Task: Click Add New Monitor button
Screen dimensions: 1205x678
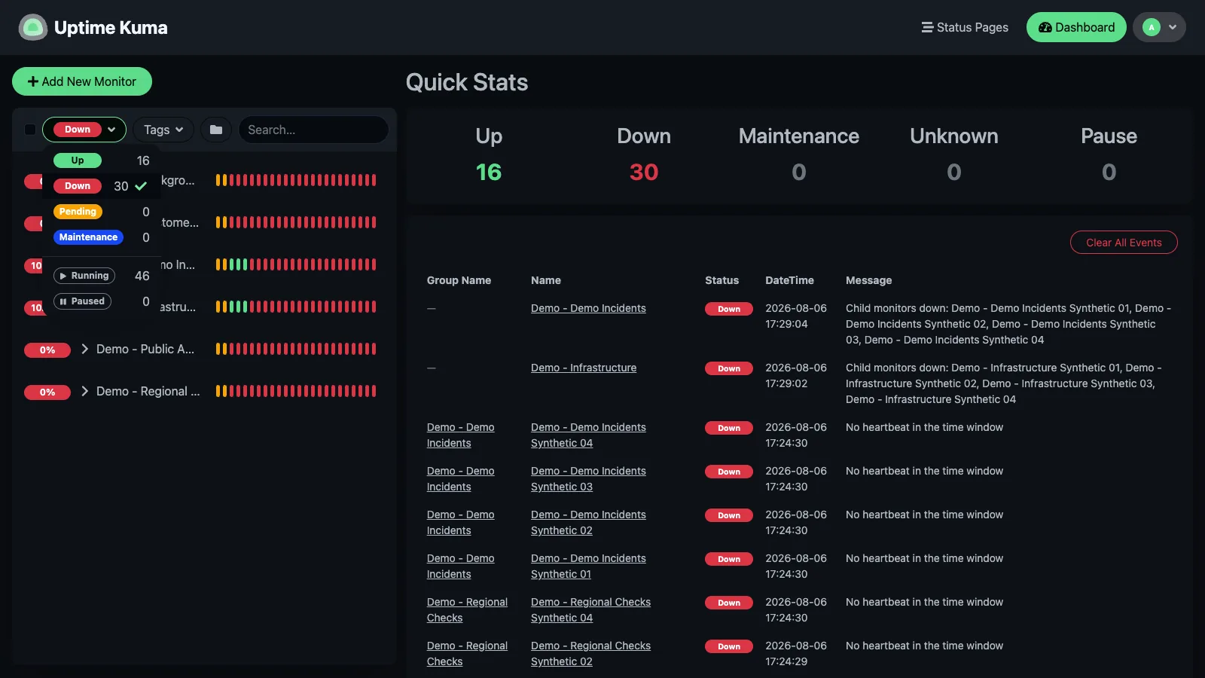Action: click(82, 81)
